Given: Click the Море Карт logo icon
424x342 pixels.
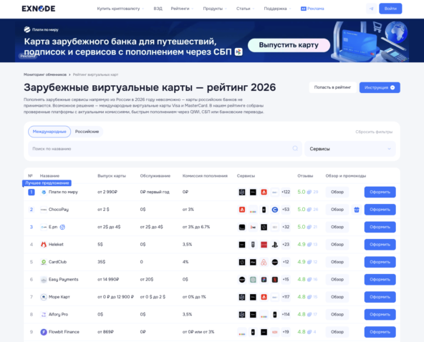Looking at the screenshot, I should [x=44, y=297].
